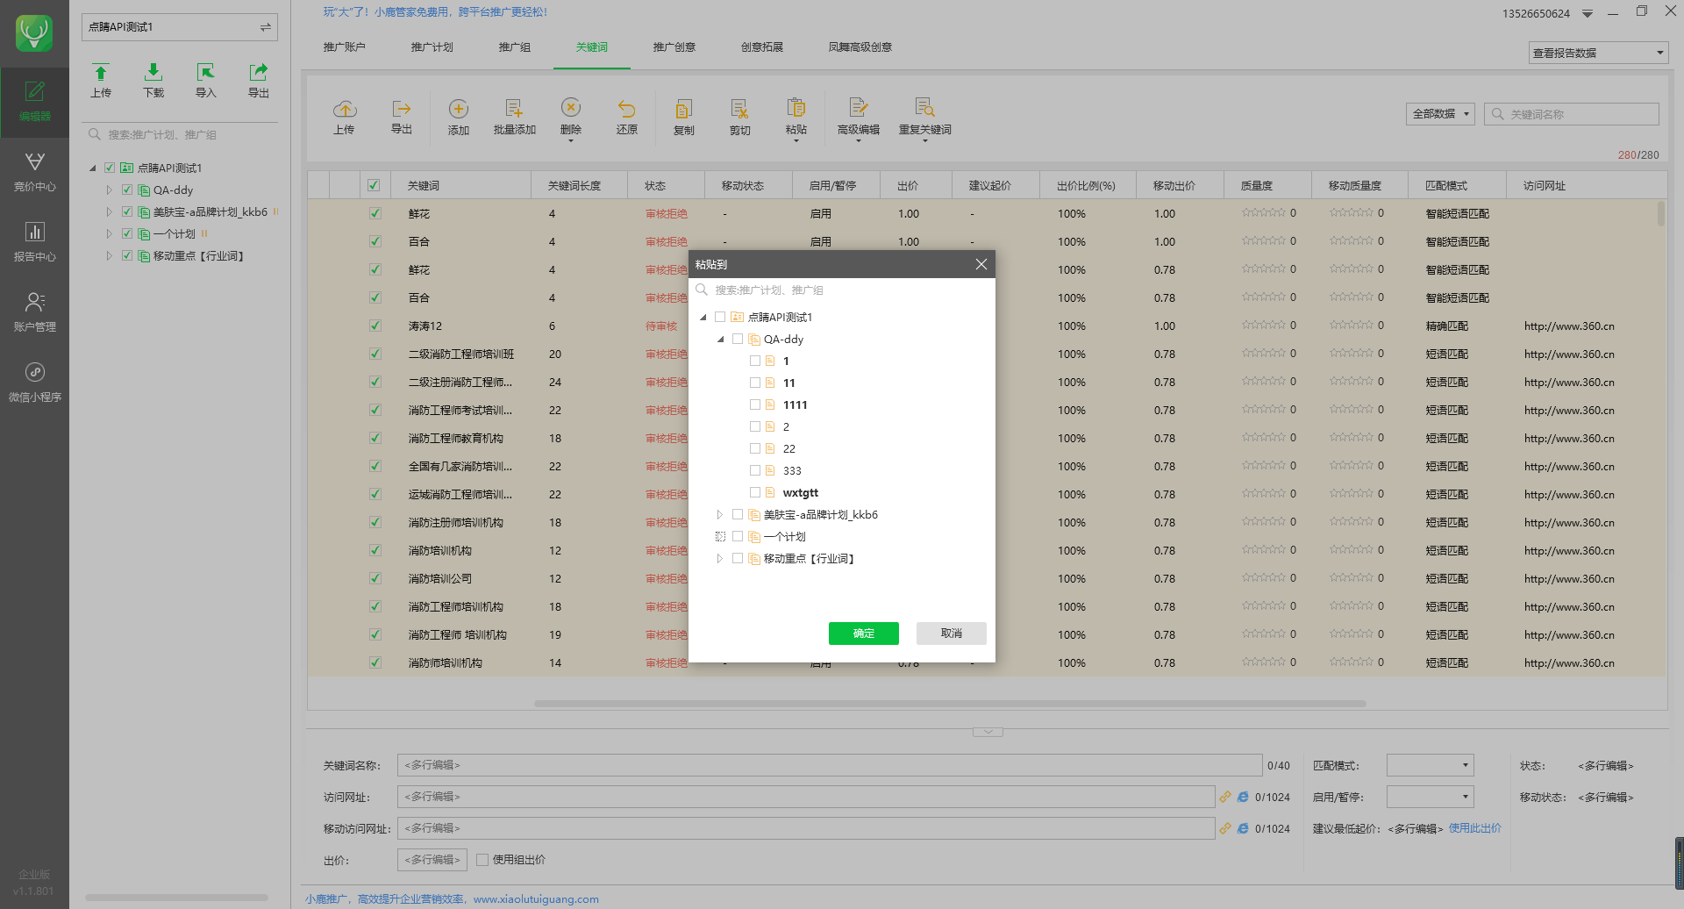Open the 查看报告数据 dropdown
Viewport: 1684px width, 909px height.
pos(1598,53)
